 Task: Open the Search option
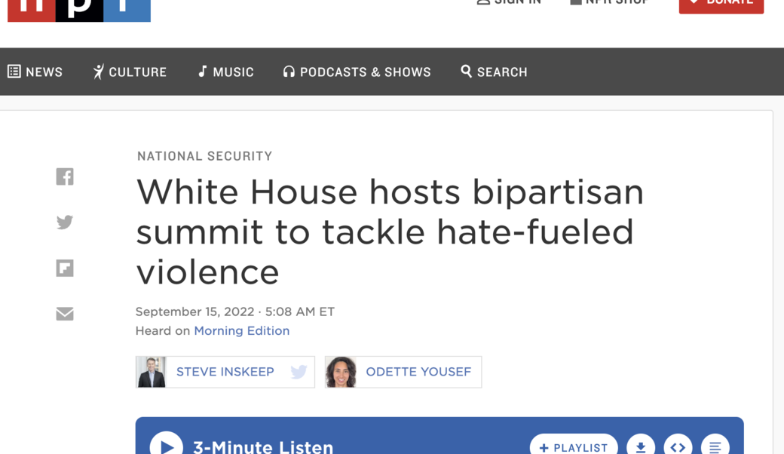[494, 72]
